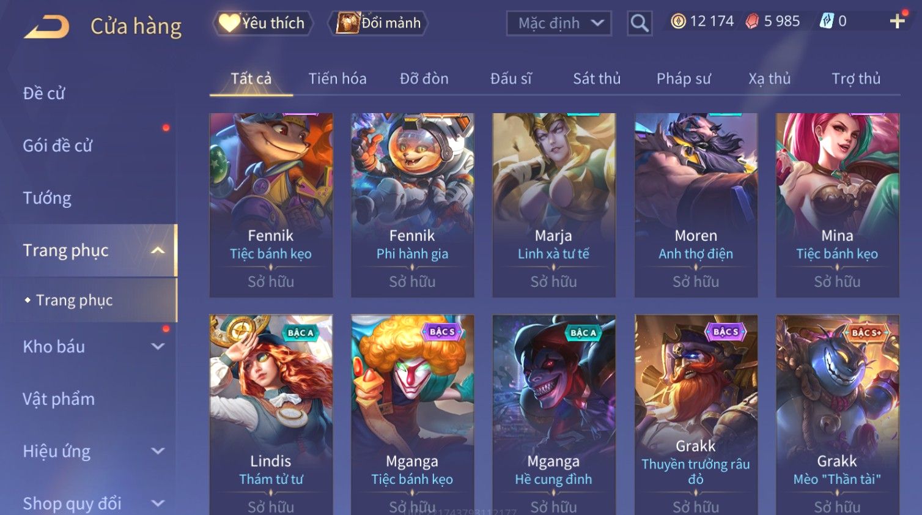Image resolution: width=922 pixels, height=515 pixels.
Task: Select Mina Tiệc bánh kẹo skin card
Action: pos(837,205)
